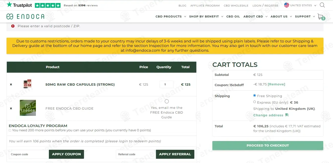Click the Apply Referral button
Viewport: 333px width, 163px height.
pyautogui.click(x=175, y=154)
